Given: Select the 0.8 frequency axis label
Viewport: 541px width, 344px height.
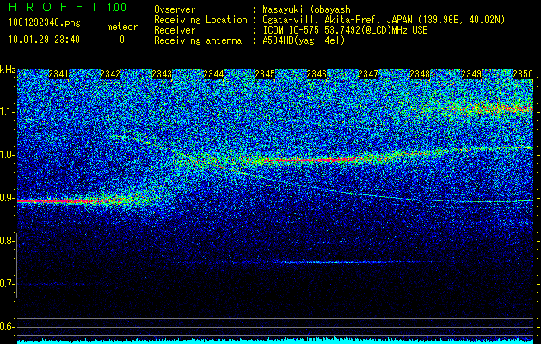Looking at the screenshot, I should (x=6, y=241).
